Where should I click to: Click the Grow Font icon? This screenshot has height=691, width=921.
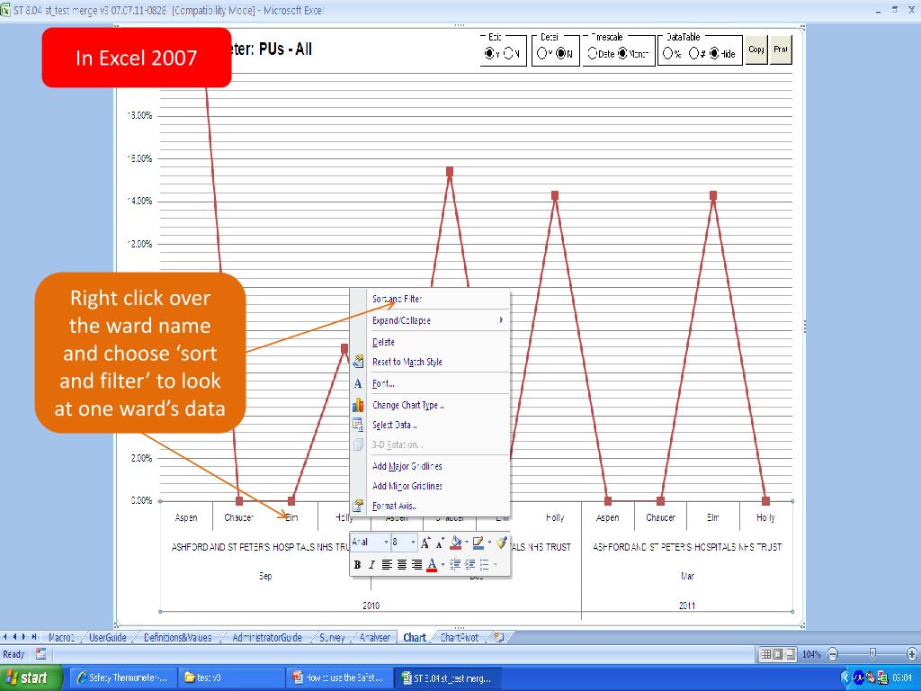pos(425,543)
